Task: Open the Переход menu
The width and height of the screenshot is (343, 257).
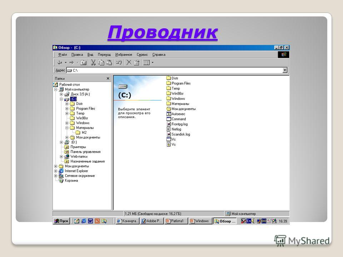Action: pos(104,55)
